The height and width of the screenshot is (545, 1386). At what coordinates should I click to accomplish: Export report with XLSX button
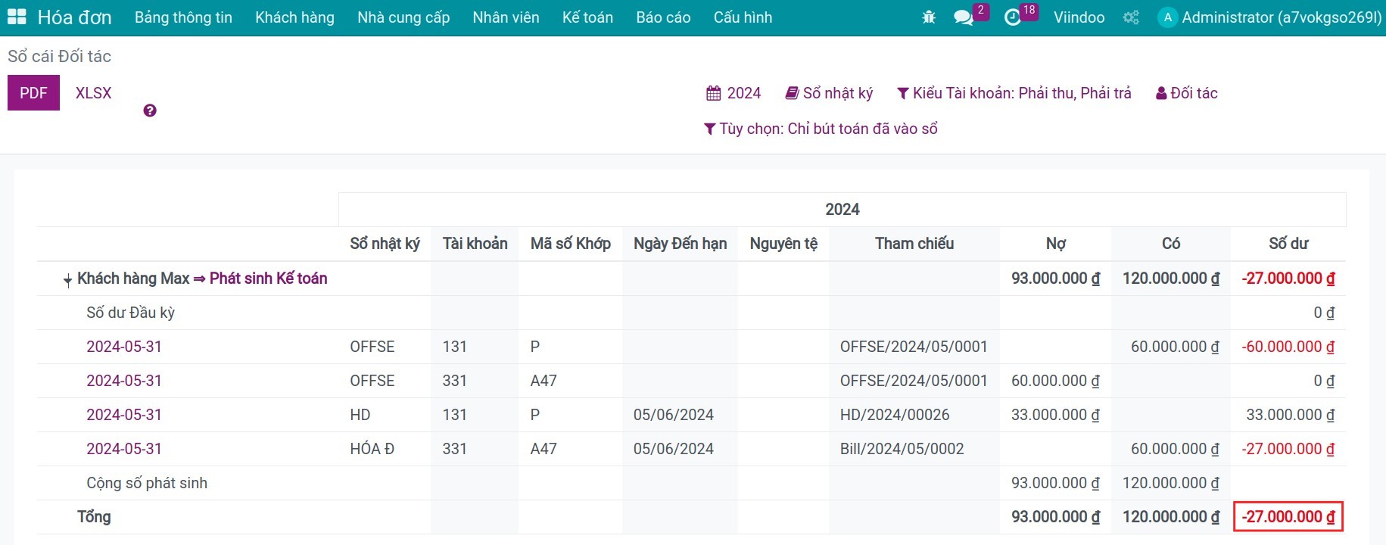(93, 92)
